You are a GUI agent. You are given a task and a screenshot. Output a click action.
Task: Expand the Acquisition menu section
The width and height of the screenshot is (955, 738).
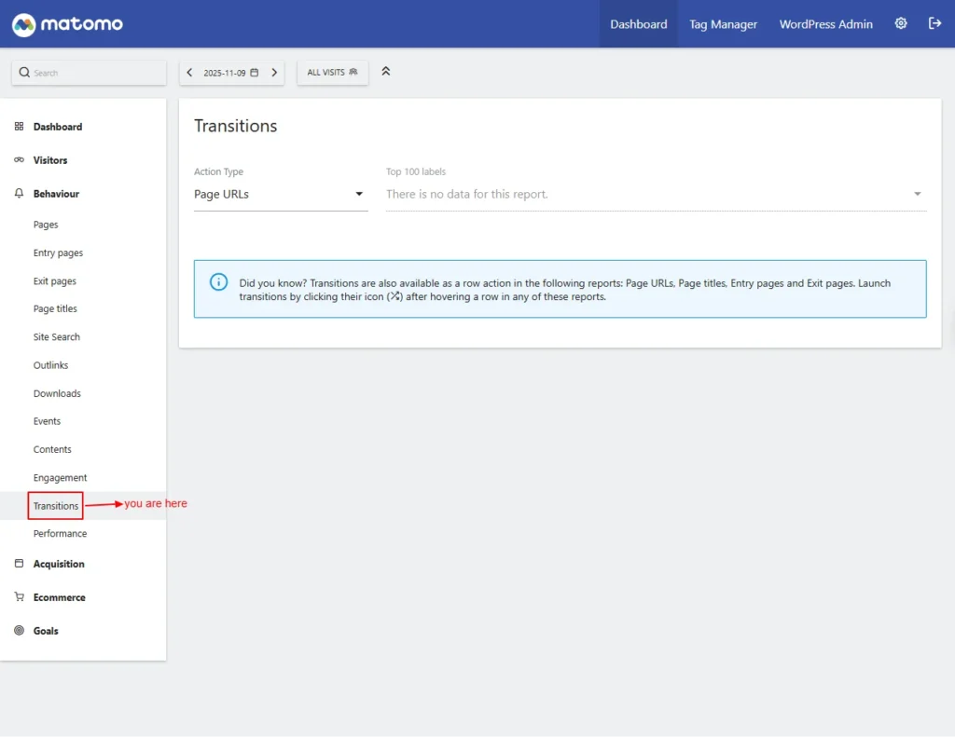(59, 564)
